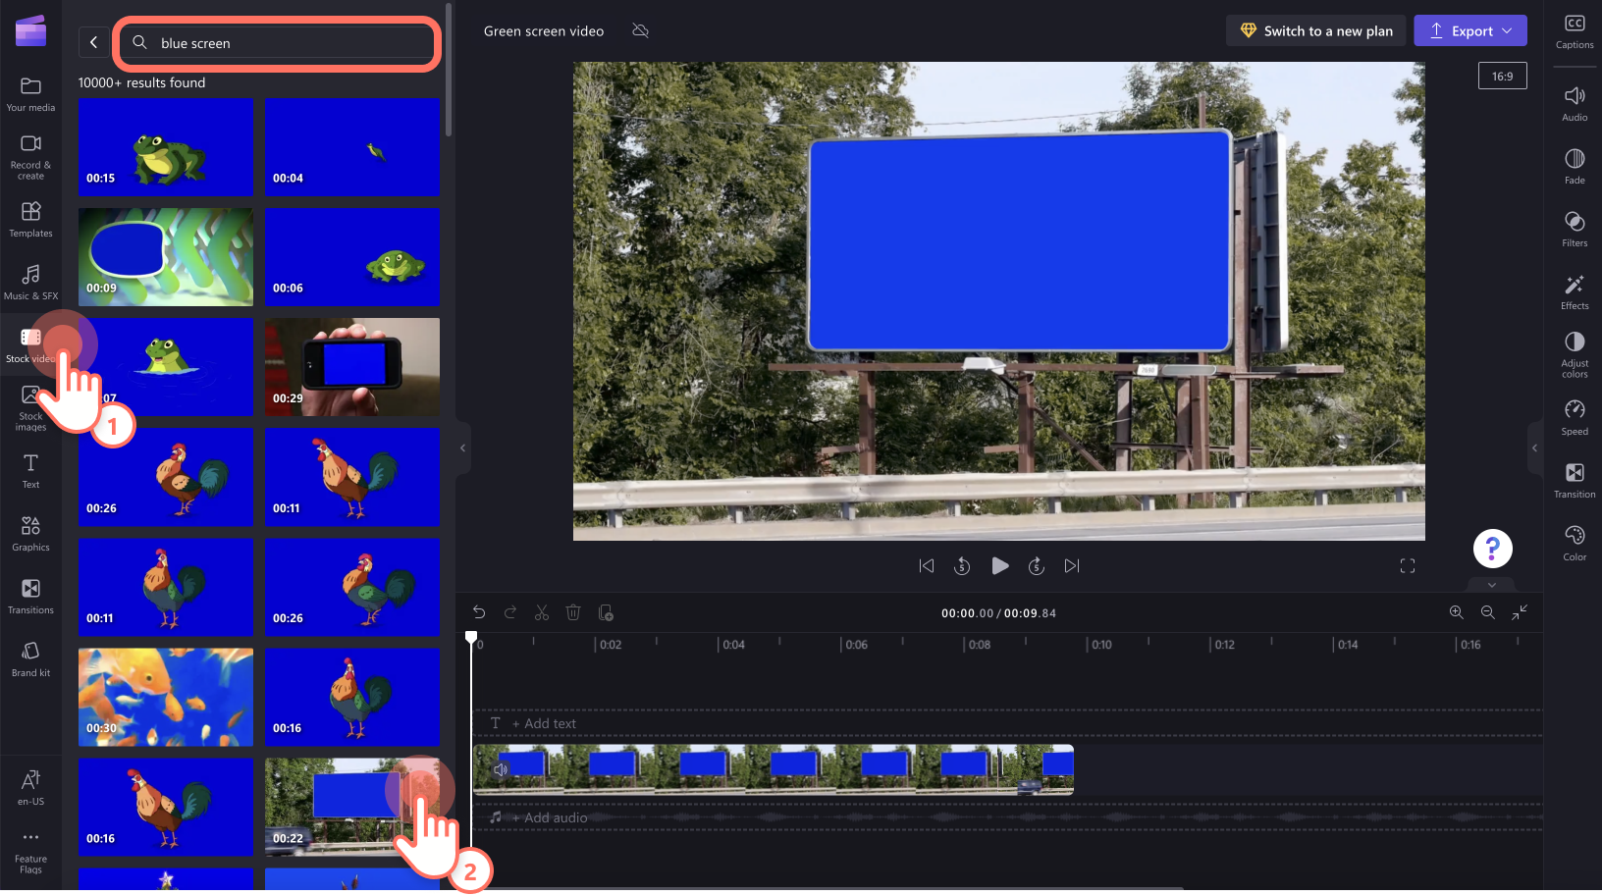The width and height of the screenshot is (1602, 895).
Task: Mute the billboard clip audio
Action: pos(501,770)
